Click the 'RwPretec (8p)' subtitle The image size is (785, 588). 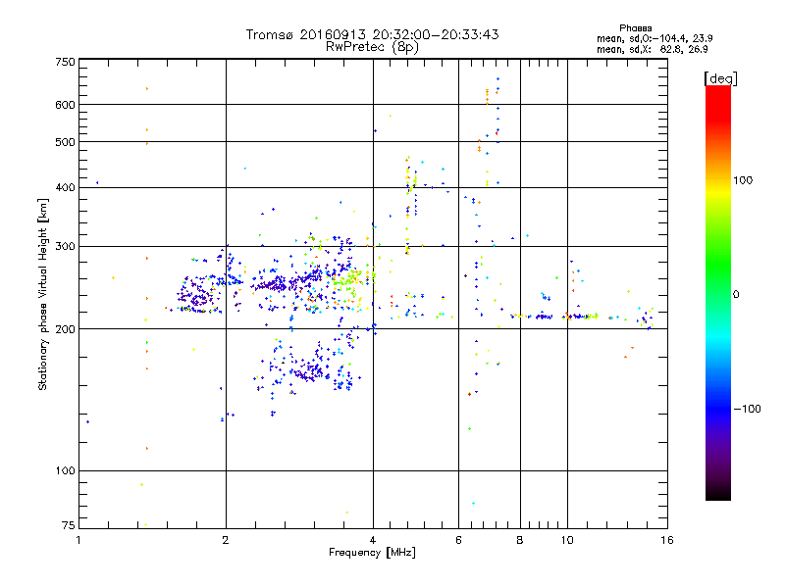(x=372, y=47)
